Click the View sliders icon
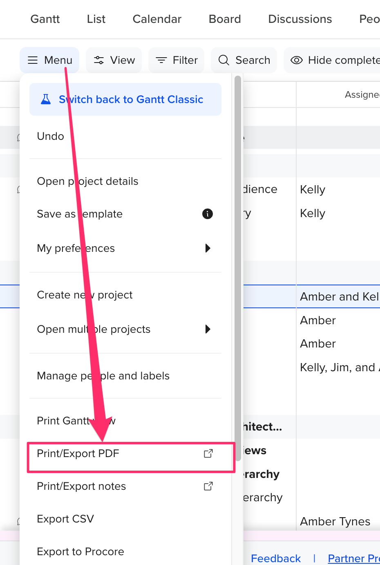The image size is (380, 565). 99,60
